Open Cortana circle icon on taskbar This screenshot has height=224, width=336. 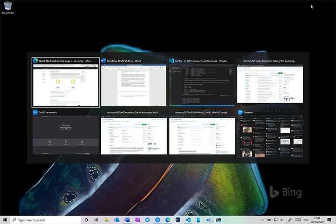(x=86, y=220)
